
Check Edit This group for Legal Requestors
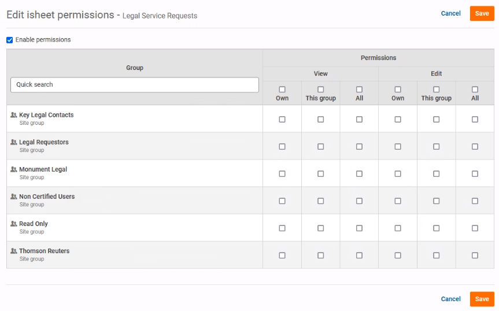tap(436, 147)
